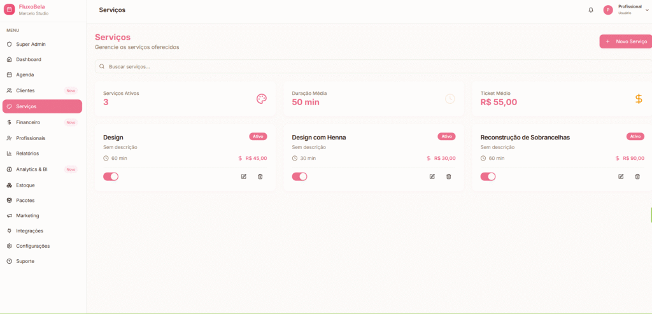
Task: Open the Agenda menu item
Action: click(x=25, y=75)
